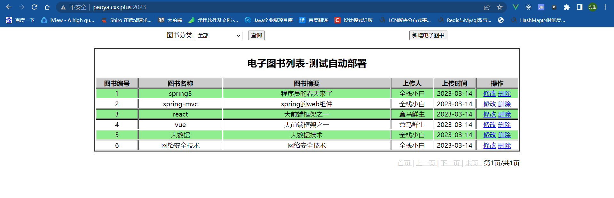Bookmark this page with the star icon
Viewport: 614px width, 198px height.
coord(500,7)
